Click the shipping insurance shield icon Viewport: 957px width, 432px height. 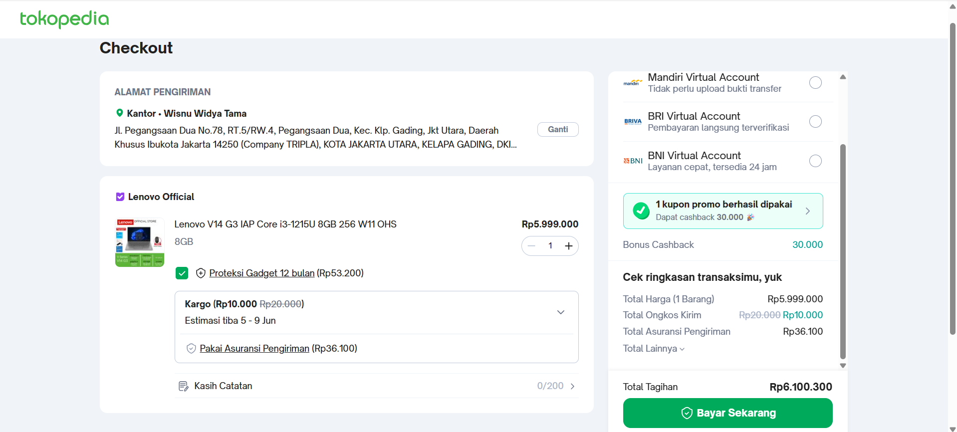pos(191,349)
